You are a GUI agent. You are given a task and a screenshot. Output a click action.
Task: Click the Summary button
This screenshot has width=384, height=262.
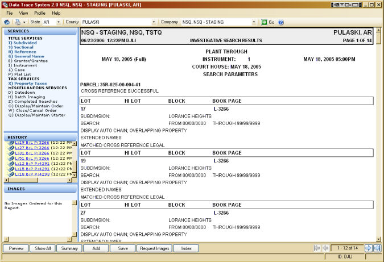[x=69, y=248]
